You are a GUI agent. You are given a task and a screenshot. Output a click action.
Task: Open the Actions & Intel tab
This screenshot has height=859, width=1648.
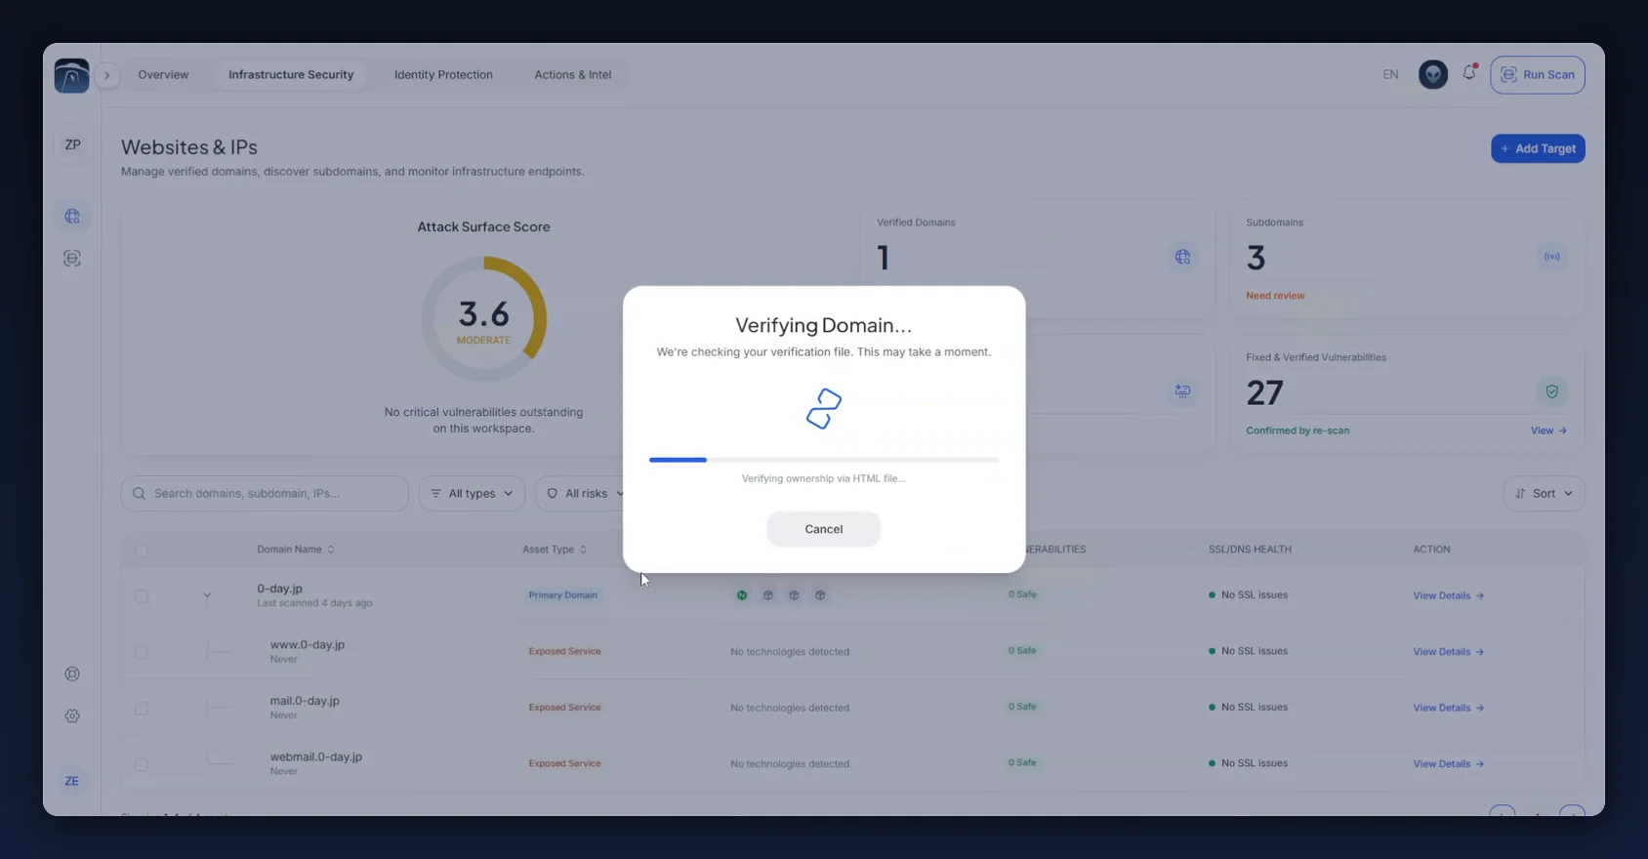(x=573, y=74)
